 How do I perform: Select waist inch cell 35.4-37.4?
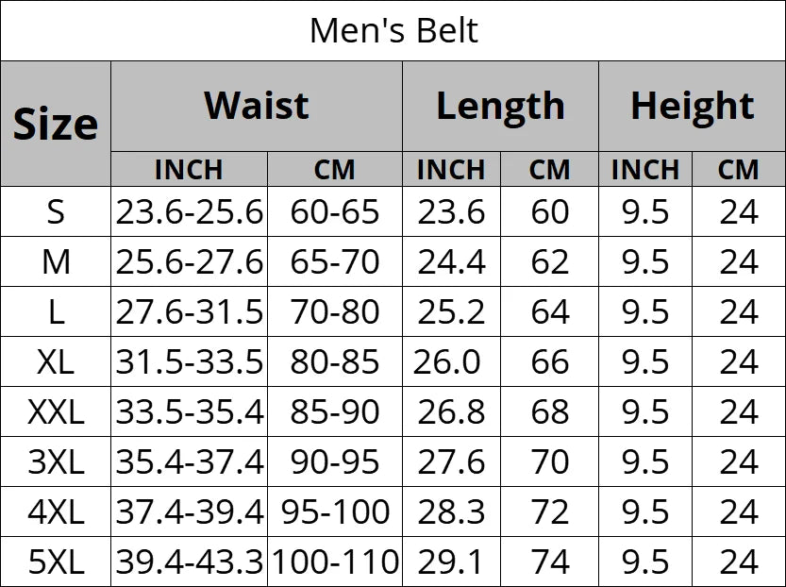coord(189,462)
